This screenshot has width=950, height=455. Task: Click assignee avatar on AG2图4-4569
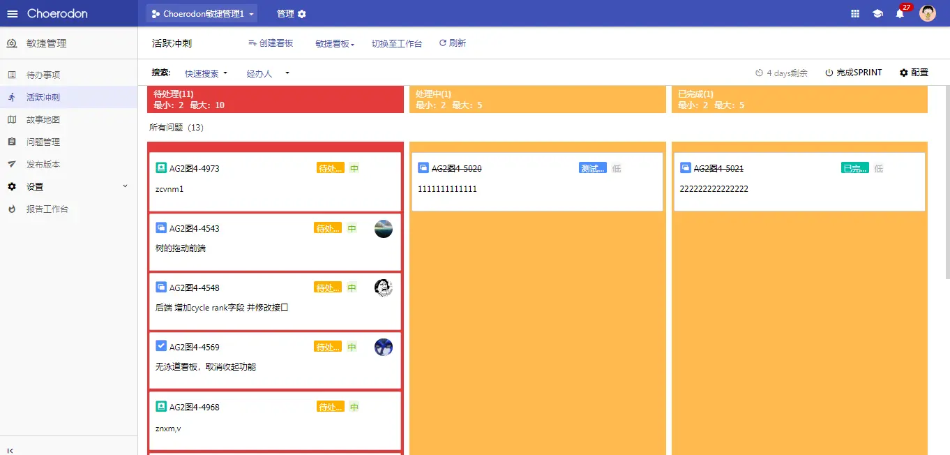pyautogui.click(x=384, y=347)
